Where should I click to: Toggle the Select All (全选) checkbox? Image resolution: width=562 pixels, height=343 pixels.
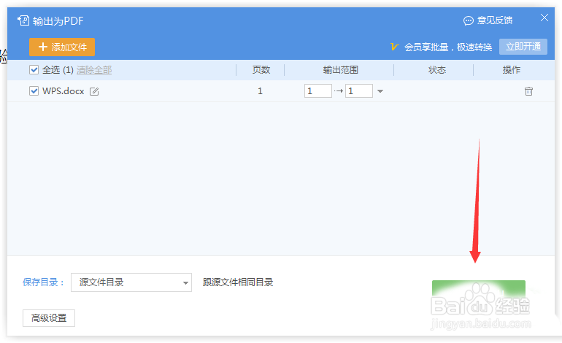34,69
